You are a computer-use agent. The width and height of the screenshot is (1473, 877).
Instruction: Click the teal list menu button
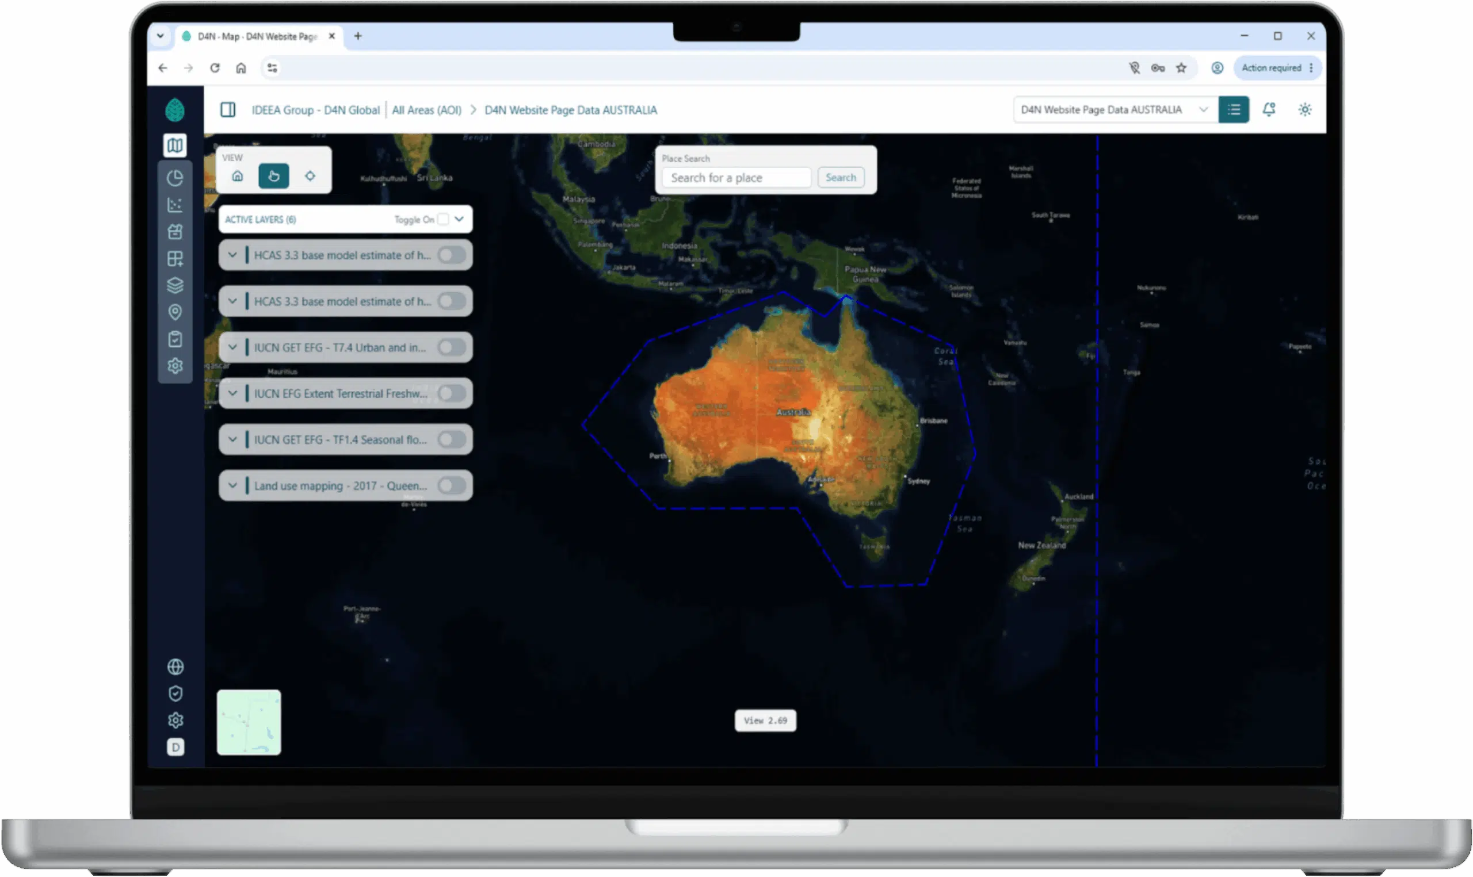[1234, 109]
